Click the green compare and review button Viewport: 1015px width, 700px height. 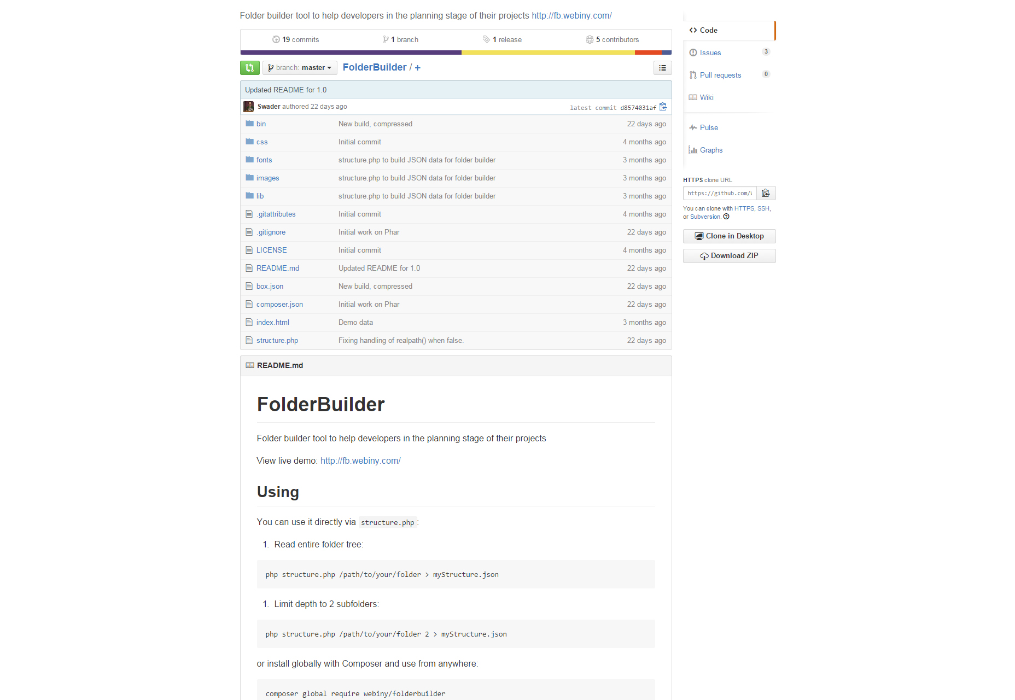(x=249, y=68)
